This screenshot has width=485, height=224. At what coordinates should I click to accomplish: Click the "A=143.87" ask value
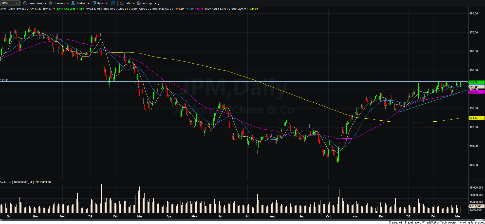[x=35, y=9]
